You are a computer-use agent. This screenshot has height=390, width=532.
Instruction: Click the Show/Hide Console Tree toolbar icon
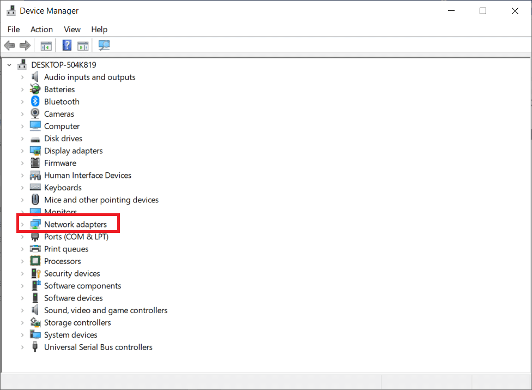click(x=46, y=45)
